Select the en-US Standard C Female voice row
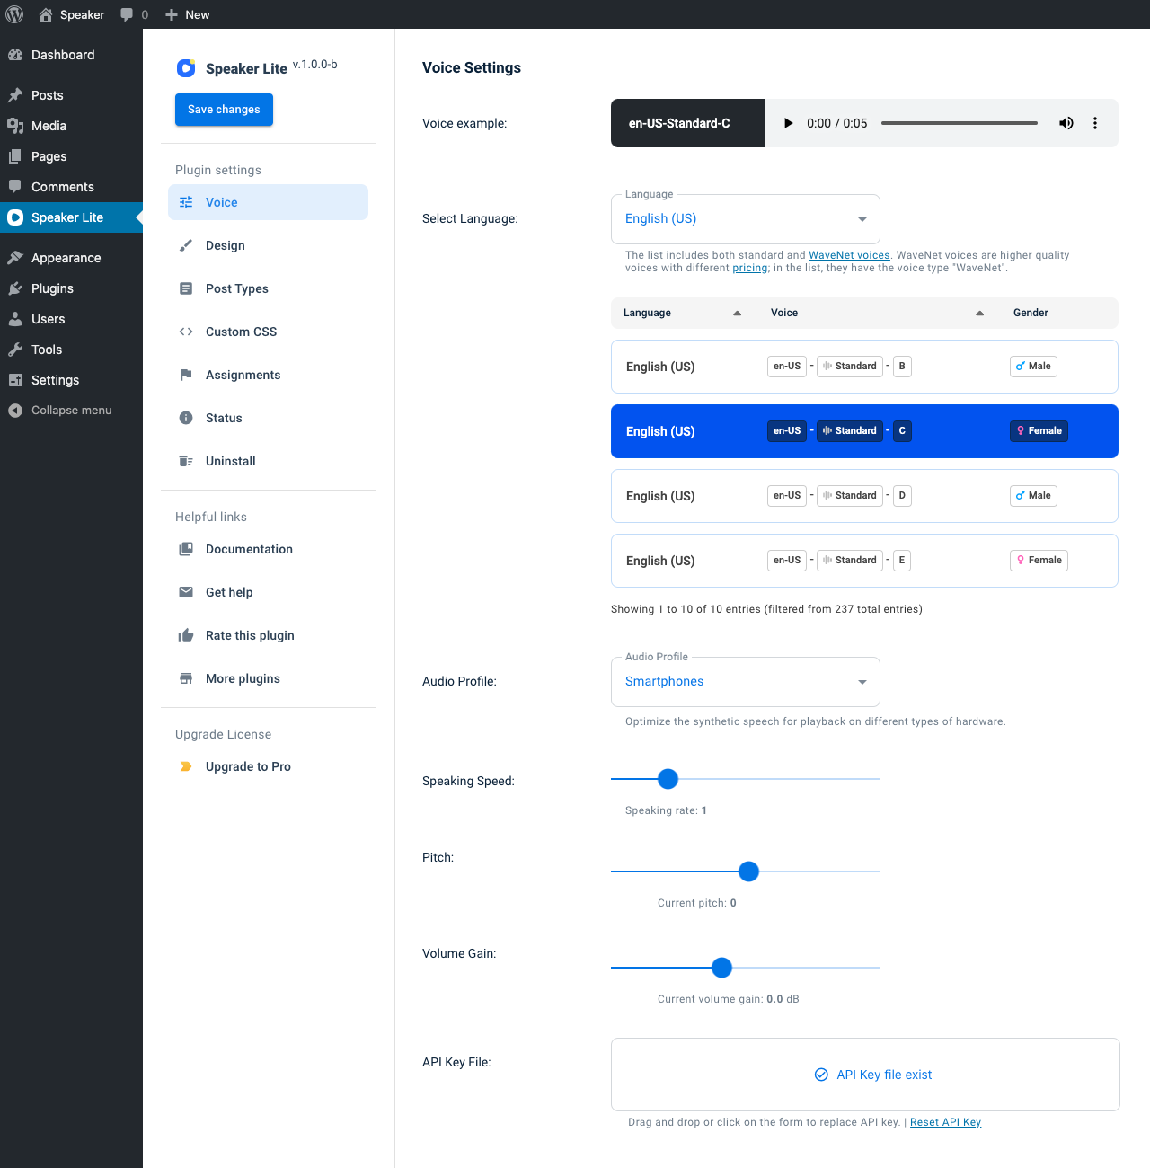The width and height of the screenshot is (1150, 1168). click(864, 431)
